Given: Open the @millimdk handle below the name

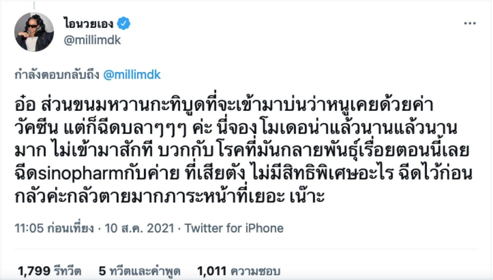Looking at the screenshot, I should (x=92, y=40).
